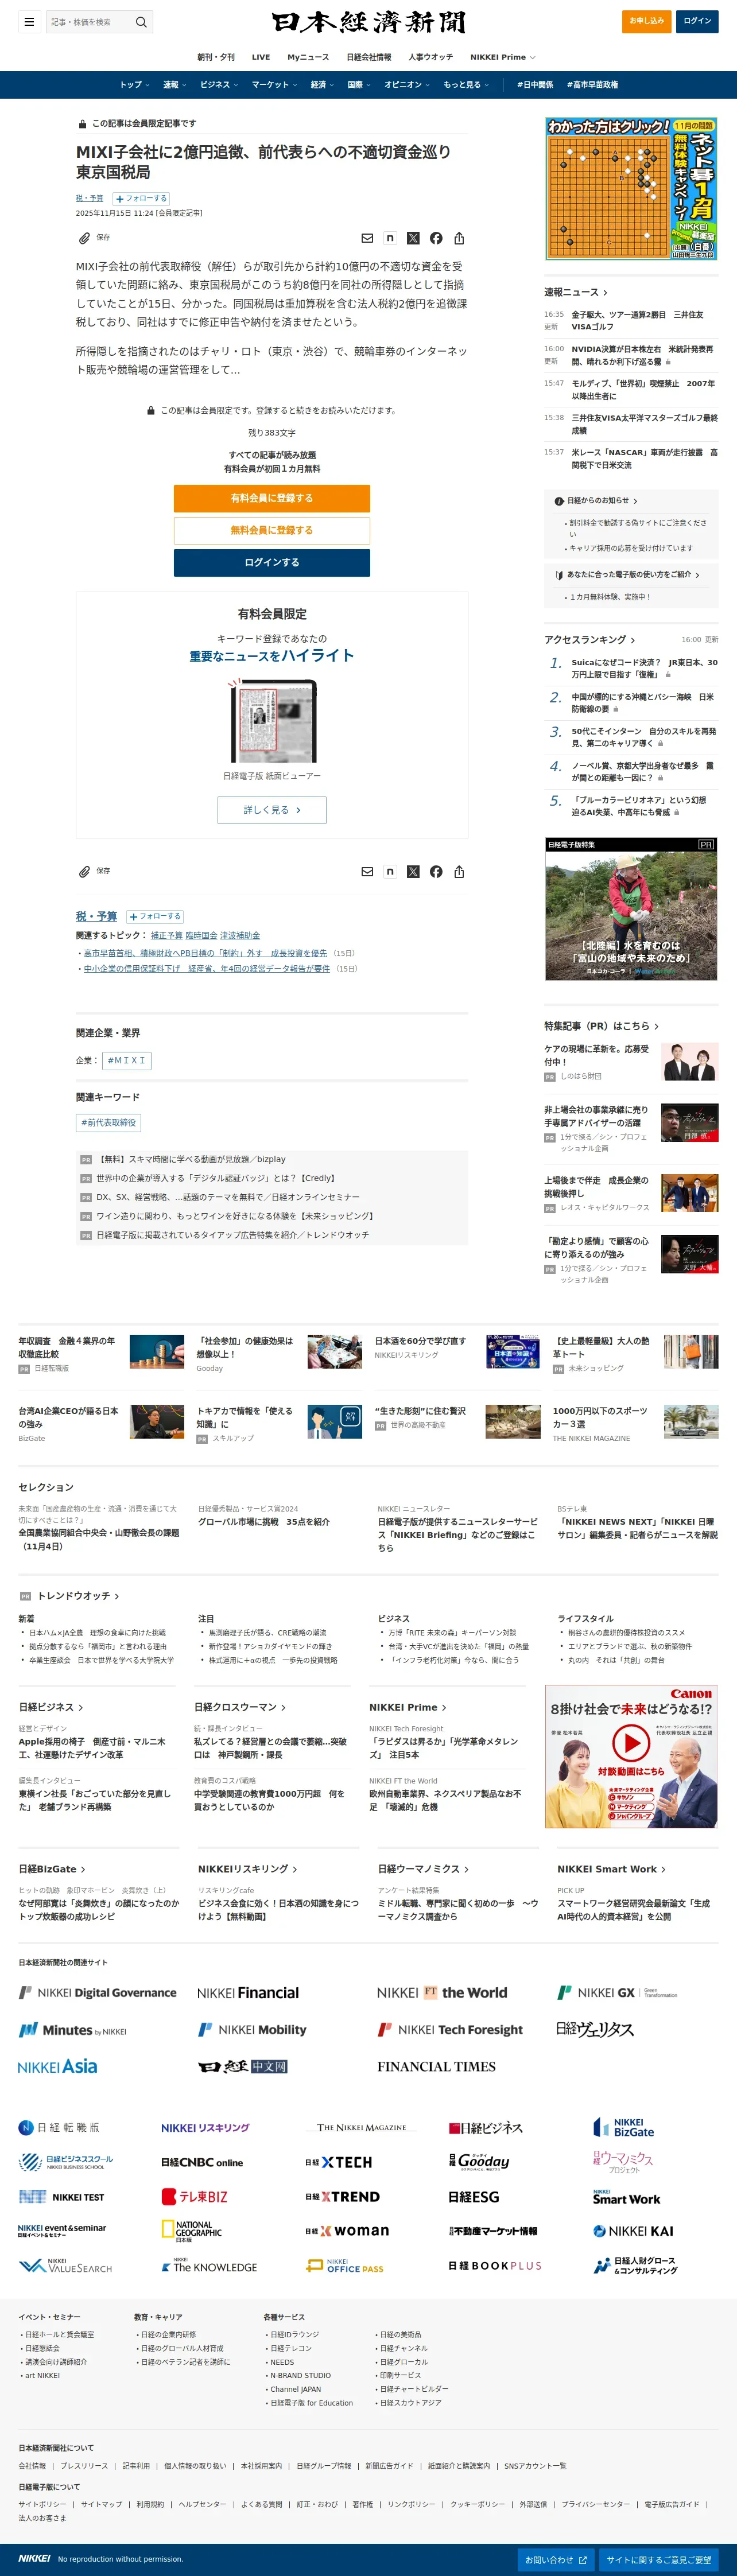Click the magnifier search icon

coord(141,21)
